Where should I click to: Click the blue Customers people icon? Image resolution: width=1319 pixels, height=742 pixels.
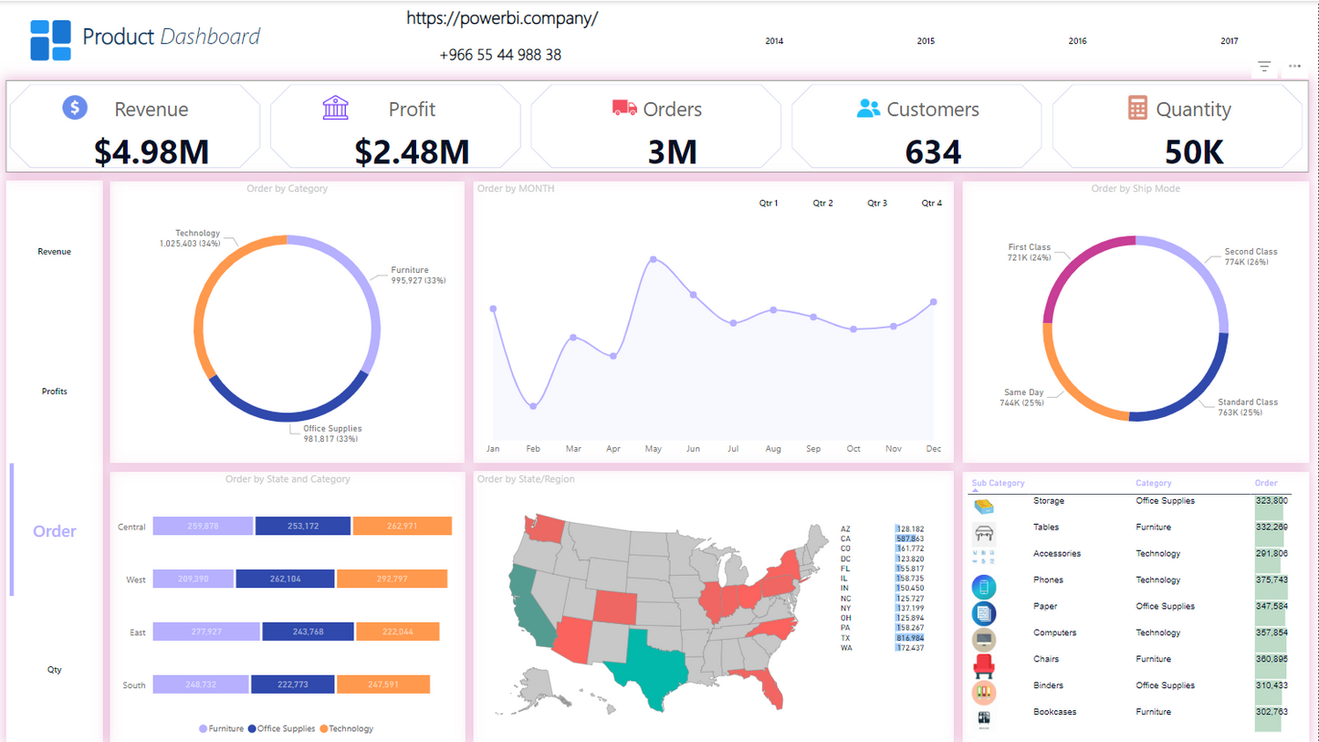[x=868, y=108]
